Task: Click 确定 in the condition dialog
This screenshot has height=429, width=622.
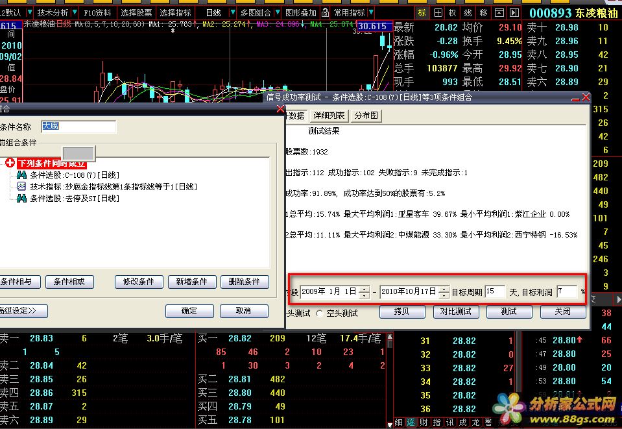Action: (189, 311)
